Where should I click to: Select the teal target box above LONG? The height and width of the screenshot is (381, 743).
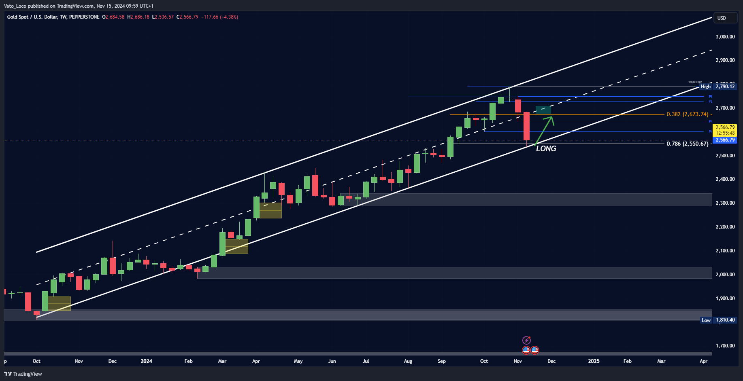coord(543,110)
